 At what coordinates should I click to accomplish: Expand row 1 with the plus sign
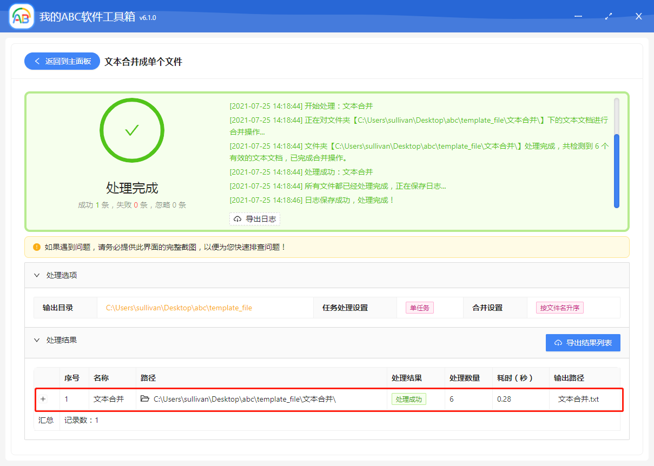43,399
